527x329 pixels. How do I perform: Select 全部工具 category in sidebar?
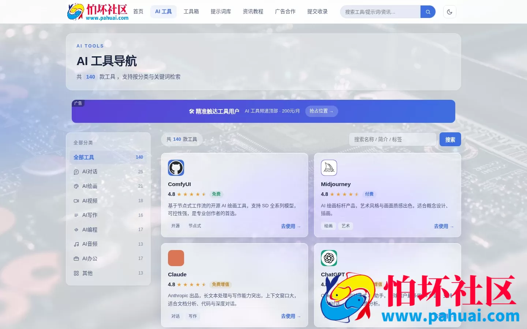point(108,157)
